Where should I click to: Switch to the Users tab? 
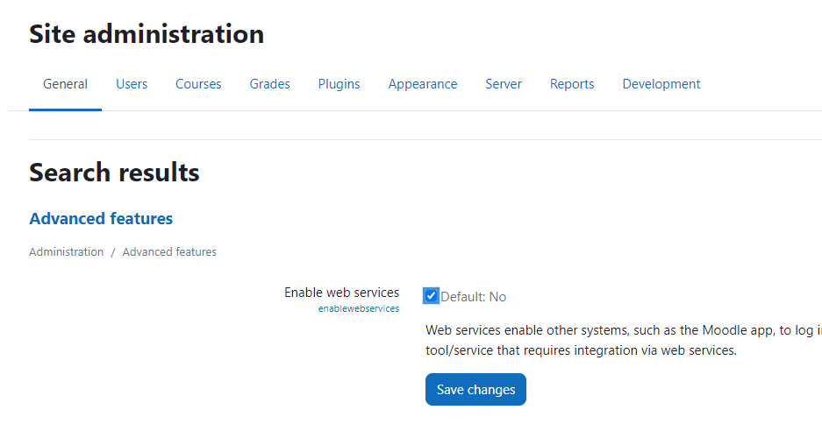tap(132, 84)
